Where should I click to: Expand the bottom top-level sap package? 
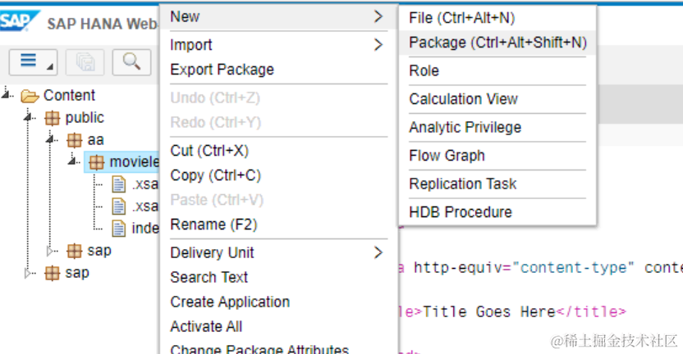(30, 273)
